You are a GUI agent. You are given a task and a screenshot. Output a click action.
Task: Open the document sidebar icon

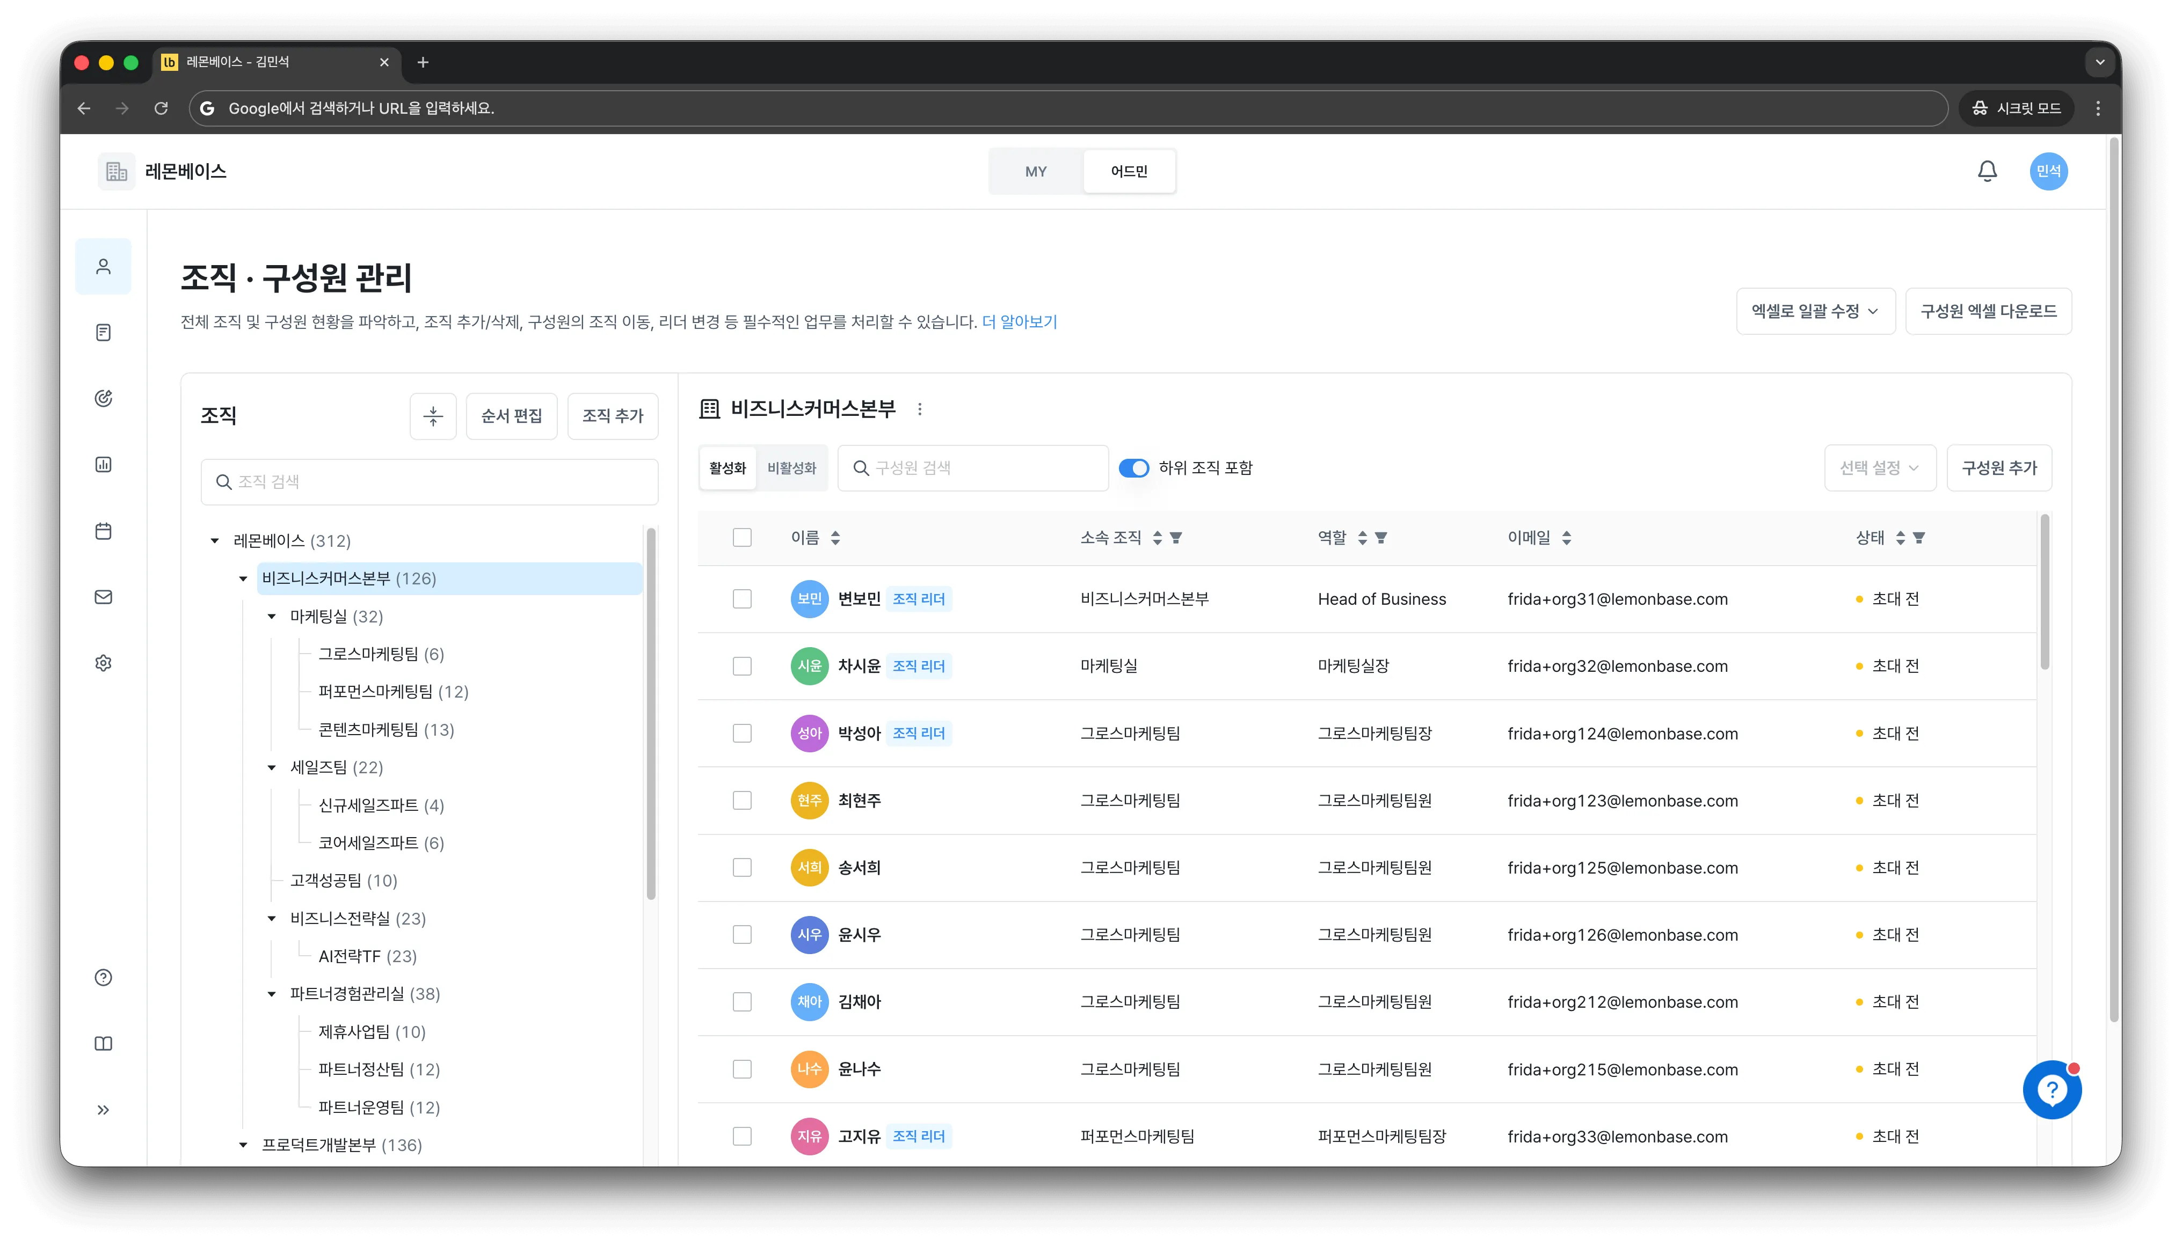tap(104, 332)
